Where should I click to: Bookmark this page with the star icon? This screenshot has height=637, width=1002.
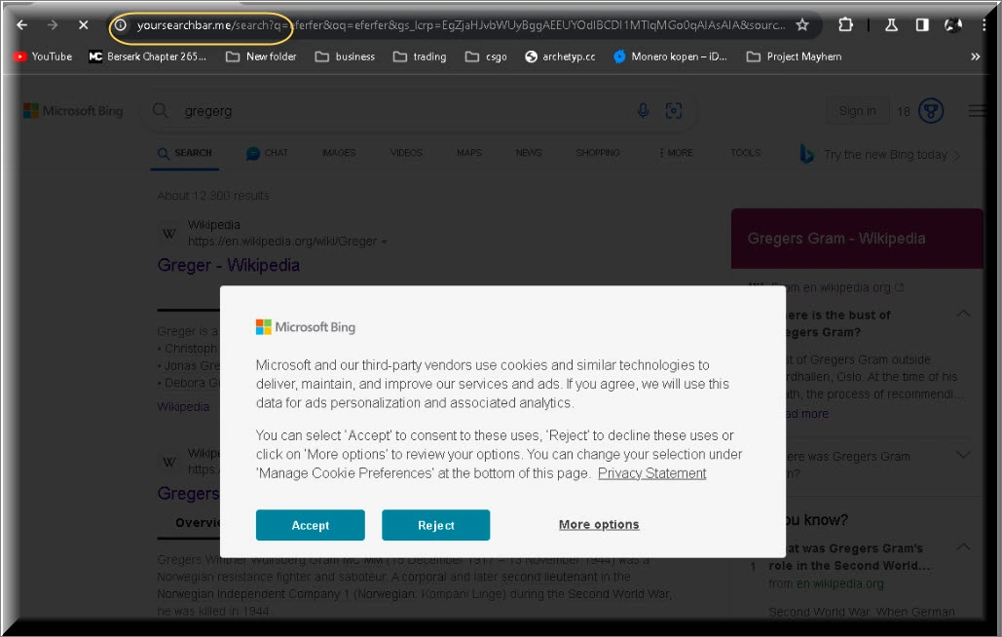click(802, 25)
